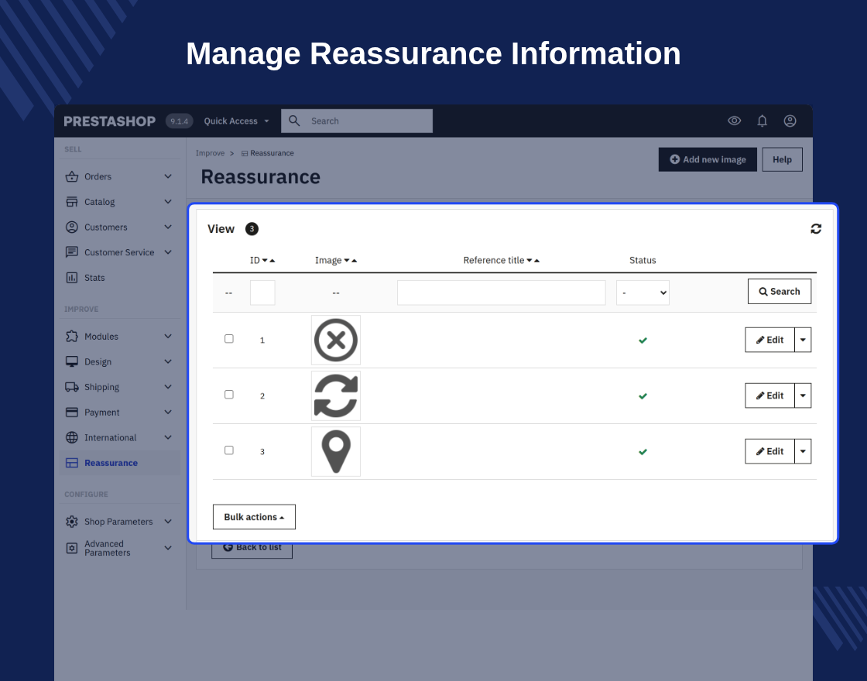
Task: Select Reassurance in the sidebar
Action: (119, 463)
